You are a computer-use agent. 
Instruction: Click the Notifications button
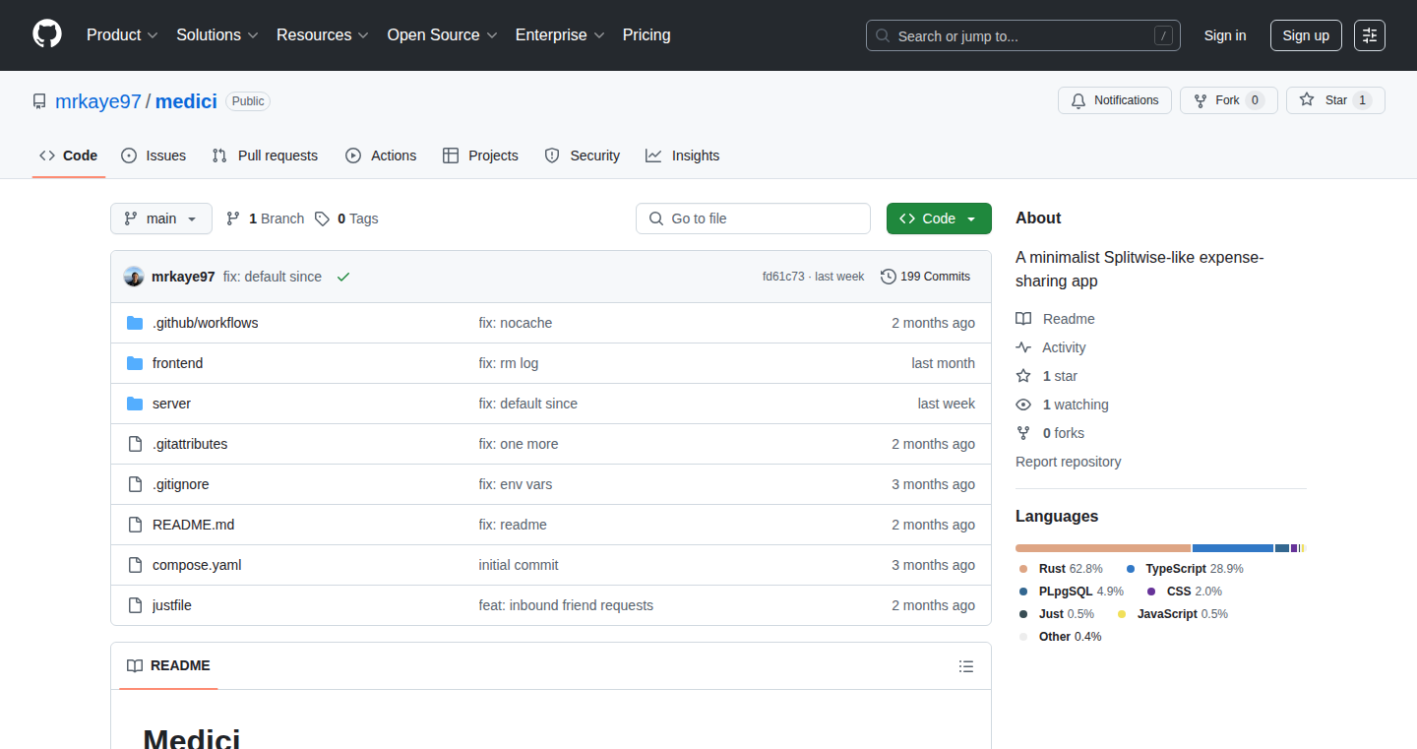[x=1115, y=100]
